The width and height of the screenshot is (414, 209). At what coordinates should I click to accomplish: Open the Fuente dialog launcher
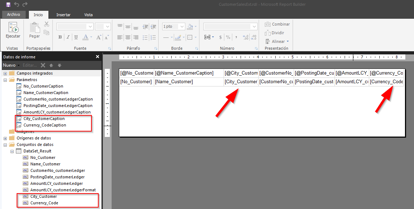coord(109,48)
